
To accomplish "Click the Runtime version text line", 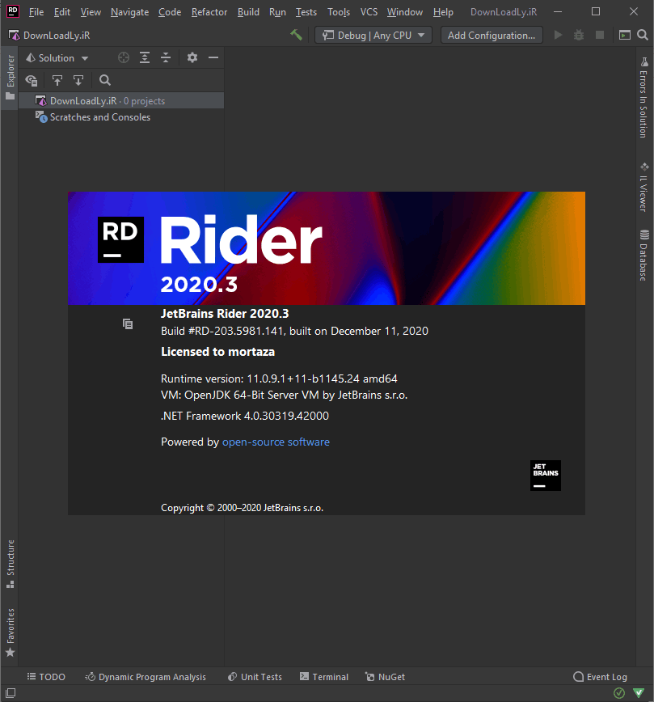I will pyautogui.click(x=279, y=378).
